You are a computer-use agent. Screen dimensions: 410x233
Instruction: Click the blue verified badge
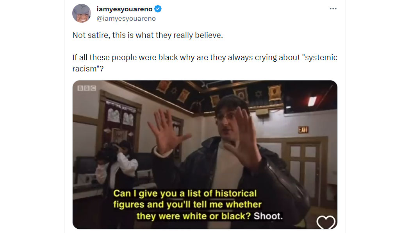[158, 9]
